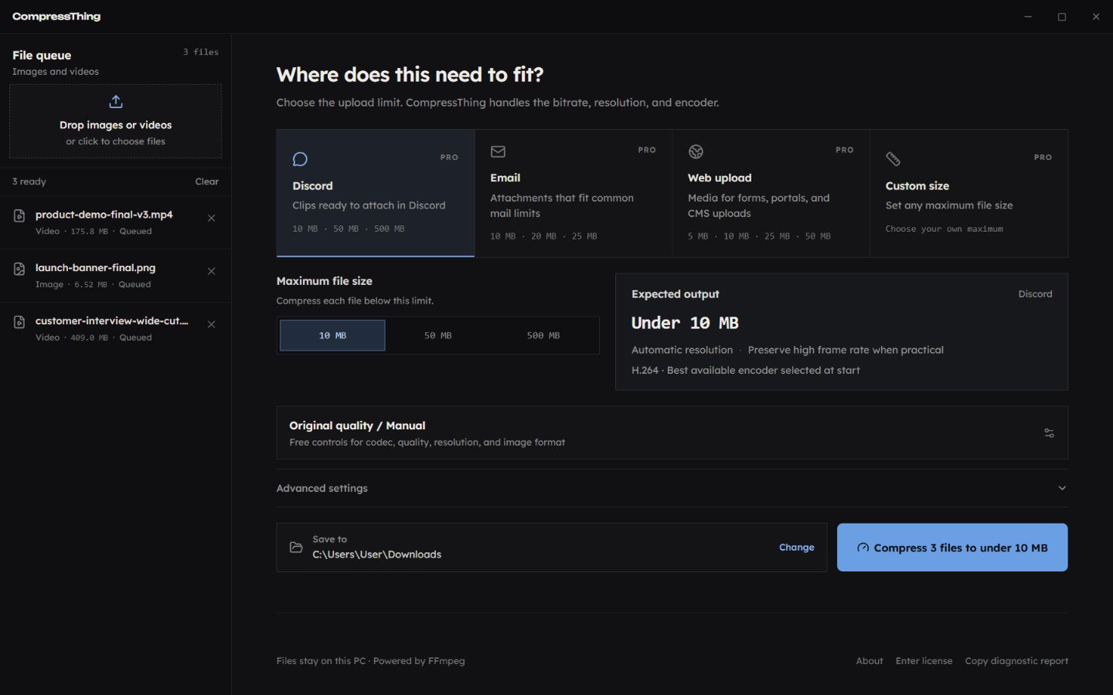Select the customer-interview-wide-cut file name
Image resolution: width=1113 pixels, height=695 pixels.
tap(112, 321)
